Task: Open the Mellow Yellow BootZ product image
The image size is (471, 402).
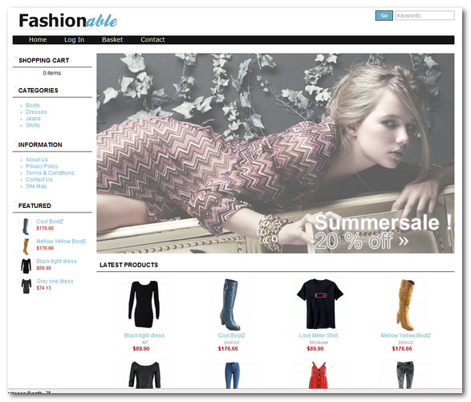Action: [406, 305]
